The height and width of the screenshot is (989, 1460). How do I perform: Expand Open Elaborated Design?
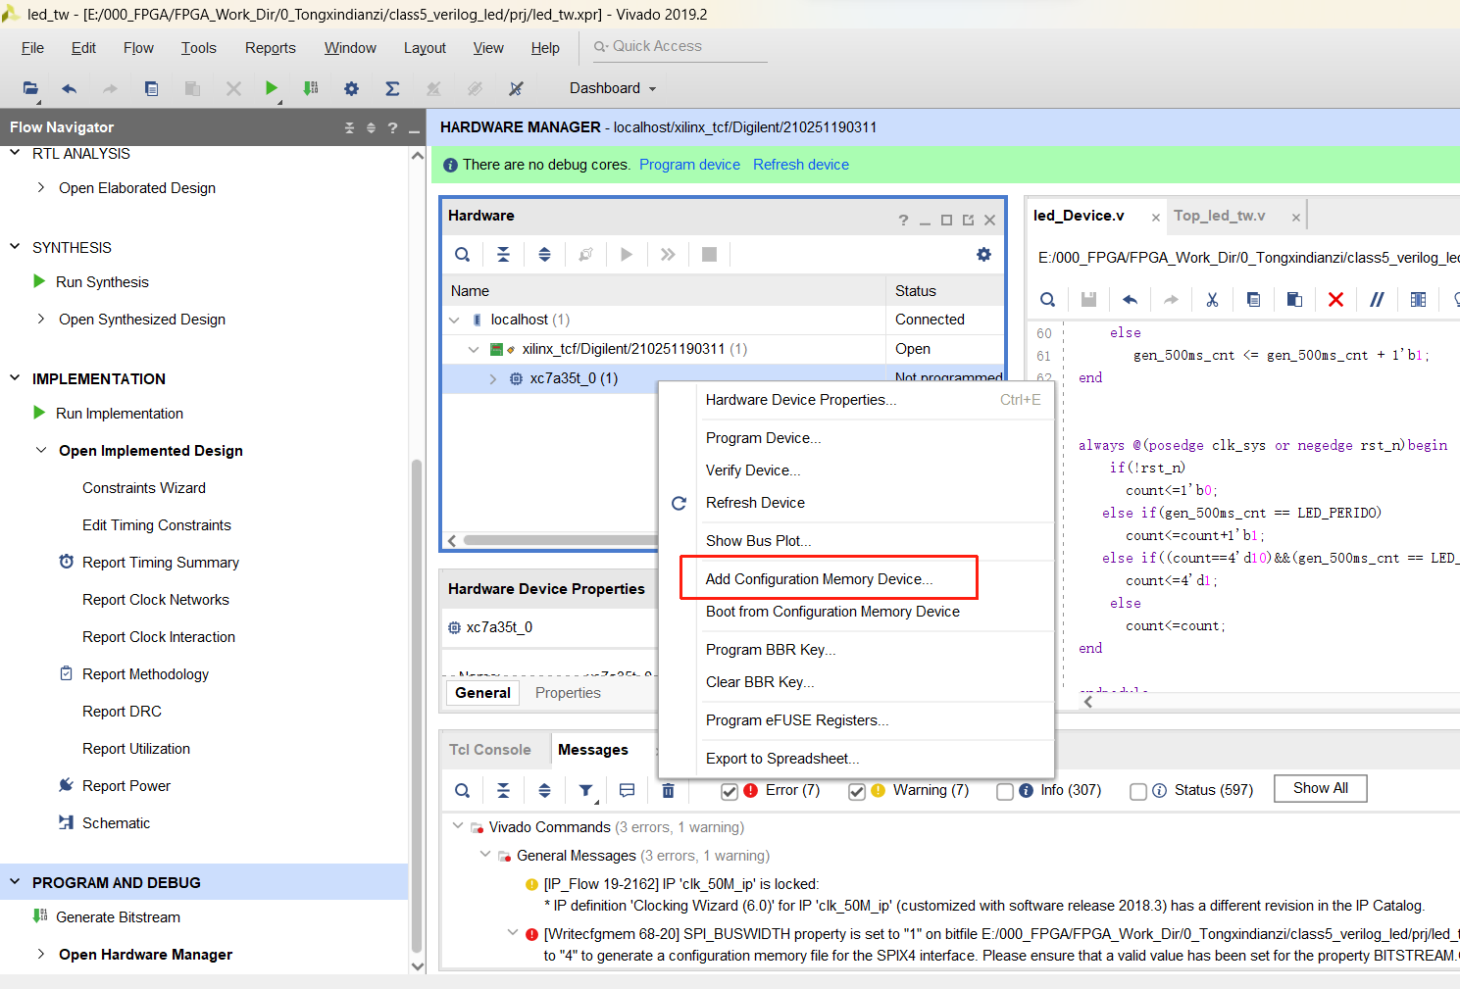point(40,187)
